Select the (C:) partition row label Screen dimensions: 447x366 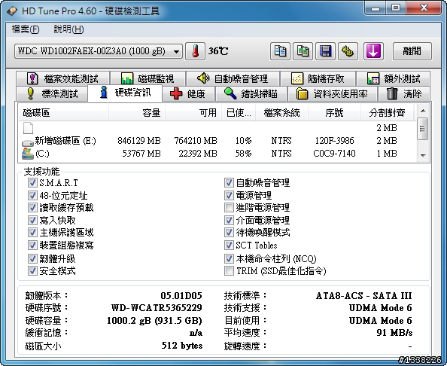[x=42, y=154]
